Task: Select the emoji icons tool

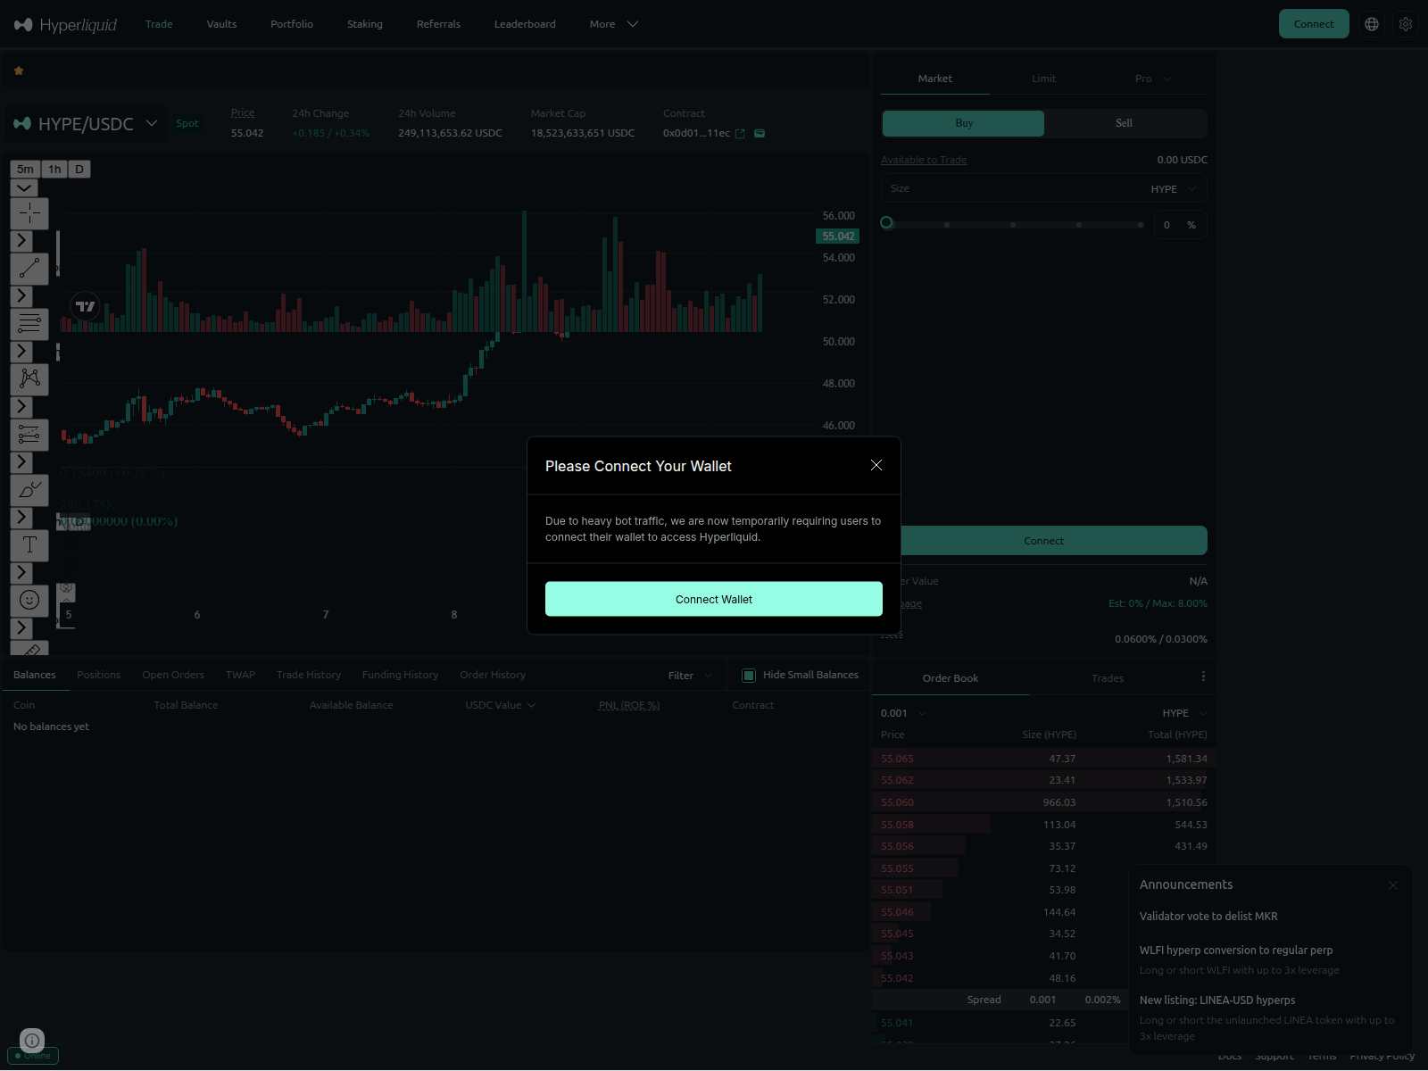Action: coord(29,601)
